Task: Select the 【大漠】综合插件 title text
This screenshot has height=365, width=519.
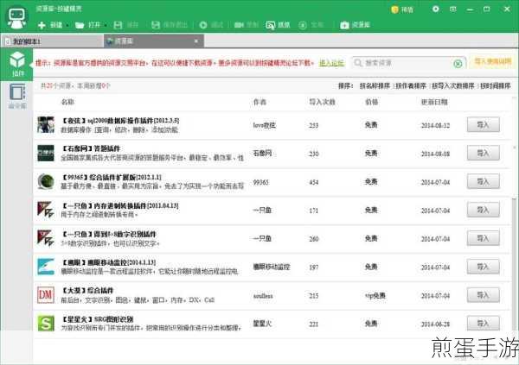Action: click(87, 291)
